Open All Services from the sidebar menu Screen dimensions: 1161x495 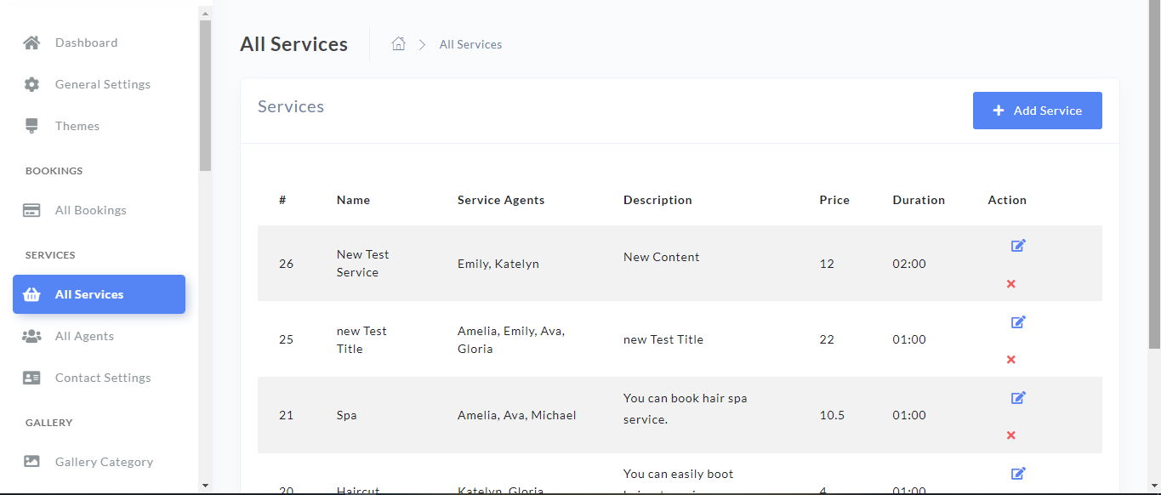point(99,293)
